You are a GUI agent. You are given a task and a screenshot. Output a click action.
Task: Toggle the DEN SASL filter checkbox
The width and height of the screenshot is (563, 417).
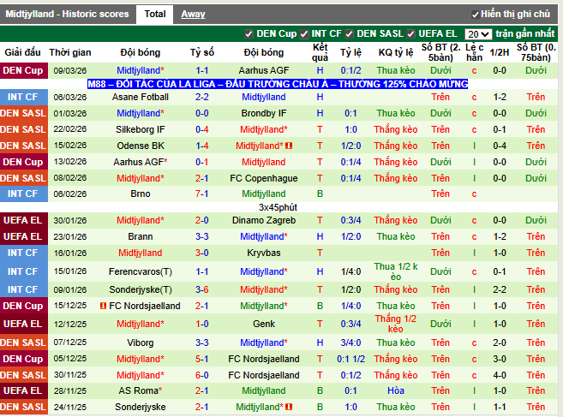[x=349, y=34]
